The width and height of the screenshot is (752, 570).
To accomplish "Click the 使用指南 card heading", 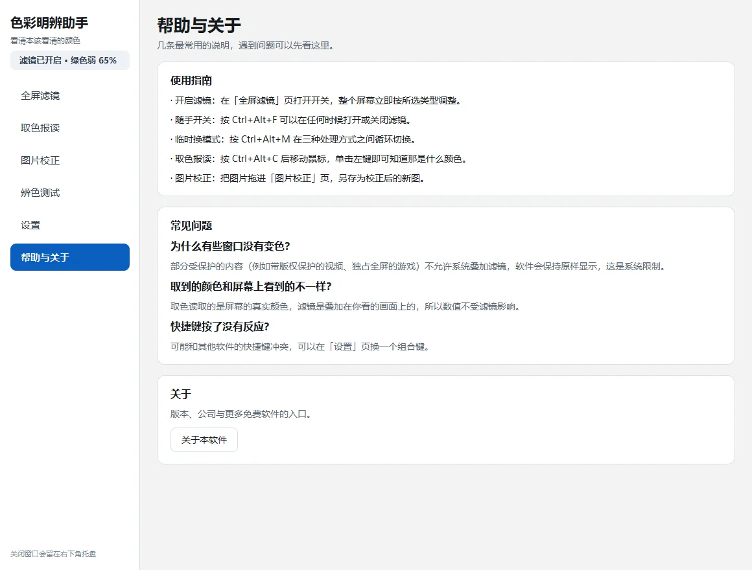I will 191,80.
